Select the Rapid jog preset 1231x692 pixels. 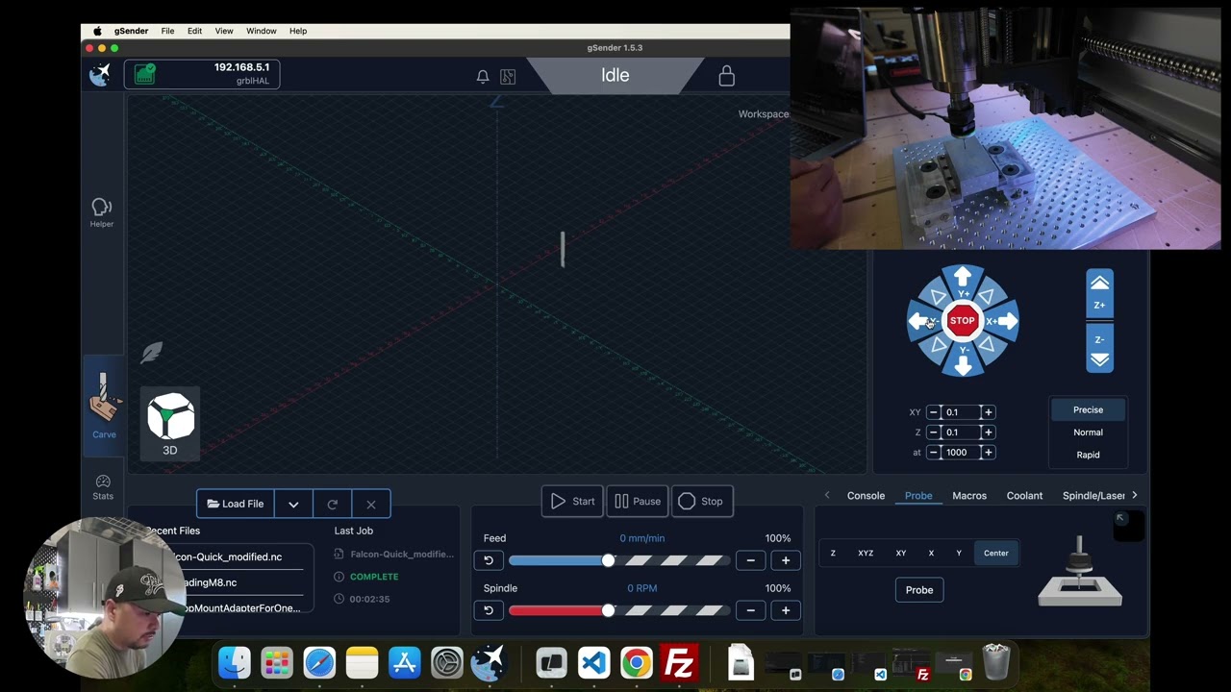click(x=1088, y=455)
